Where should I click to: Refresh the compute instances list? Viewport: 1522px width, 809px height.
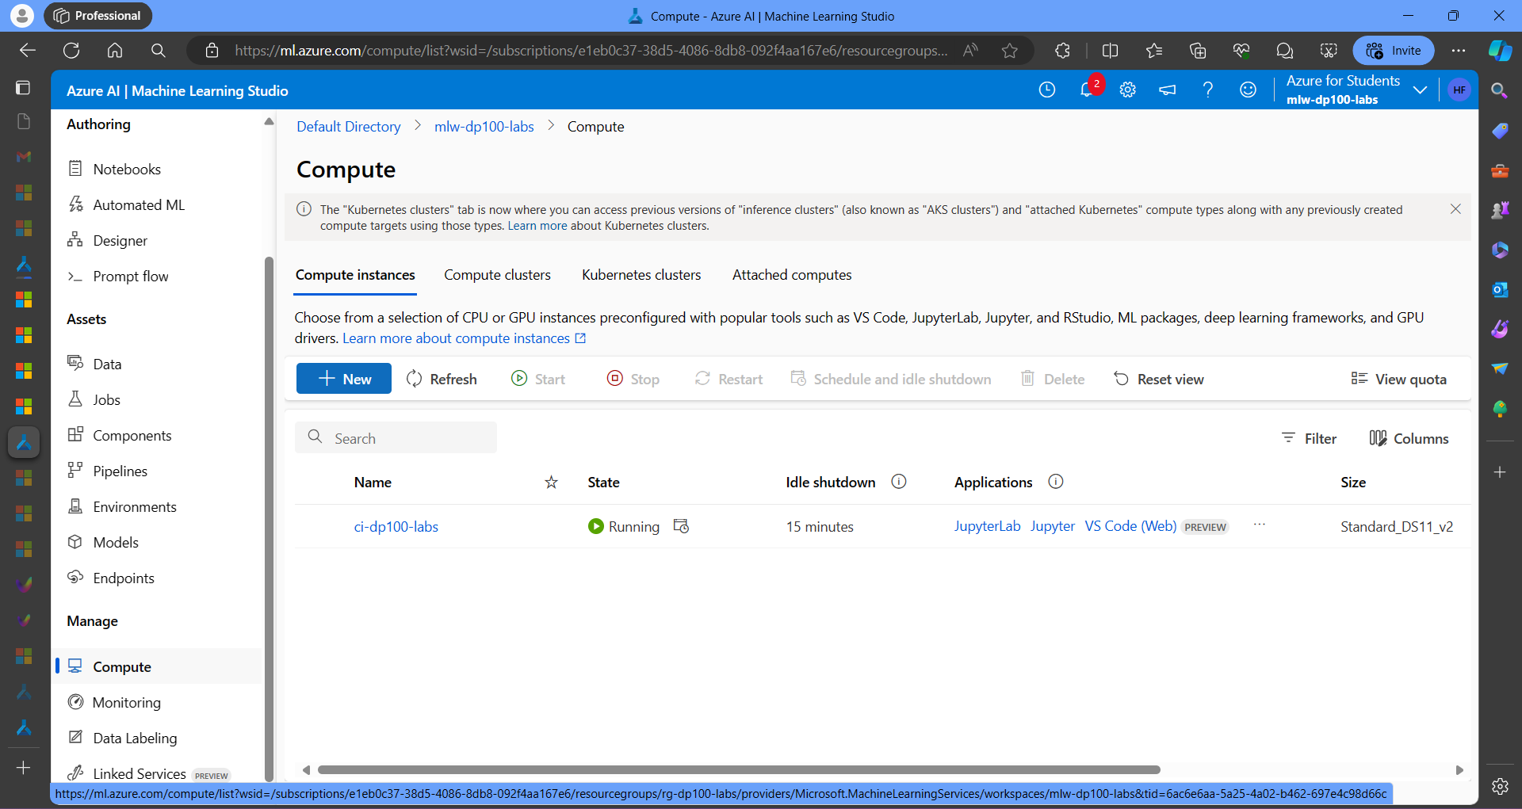click(442, 379)
